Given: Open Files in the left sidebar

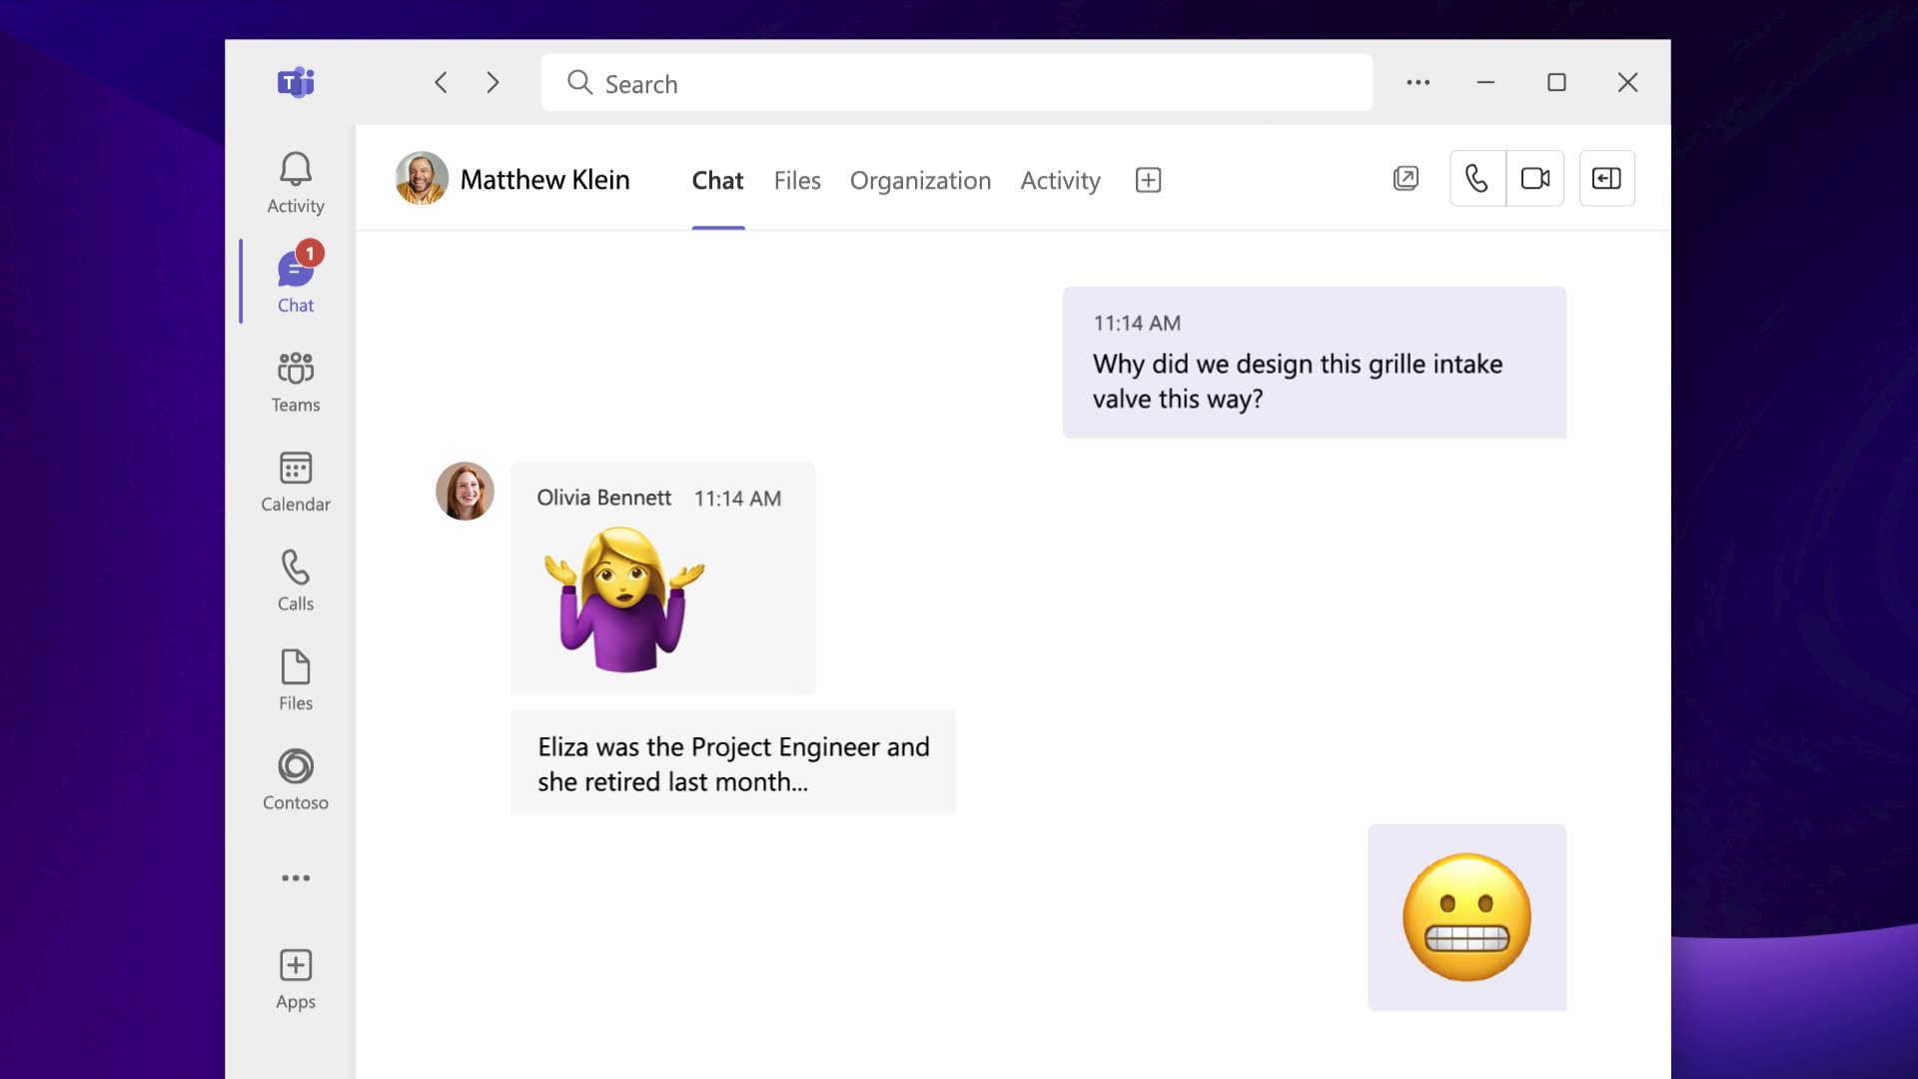Looking at the screenshot, I should click(x=296, y=680).
